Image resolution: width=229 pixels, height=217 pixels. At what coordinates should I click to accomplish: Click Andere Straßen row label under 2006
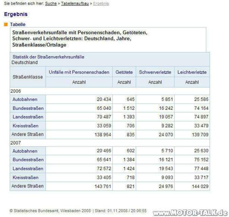pos(27,135)
